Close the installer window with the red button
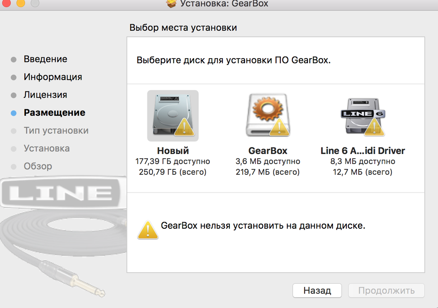The height and width of the screenshot is (308, 438). point(6,3)
